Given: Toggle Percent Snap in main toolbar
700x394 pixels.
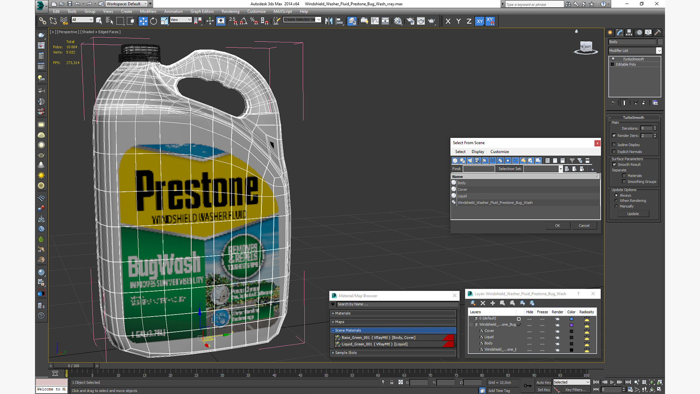Looking at the screenshot, I should tap(254, 21).
